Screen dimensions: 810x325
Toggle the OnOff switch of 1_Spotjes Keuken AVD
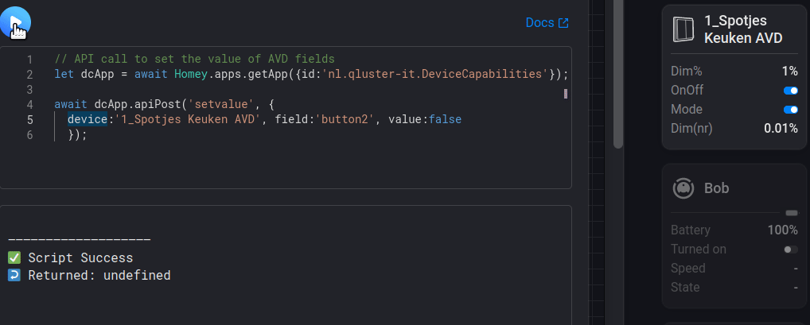790,91
